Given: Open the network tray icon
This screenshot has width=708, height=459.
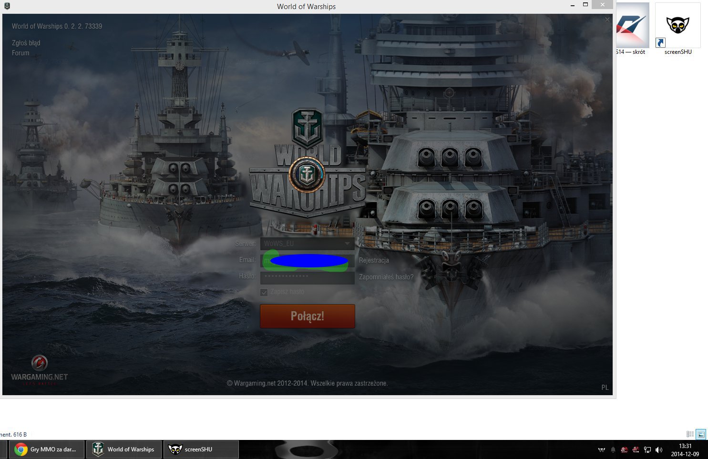Looking at the screenshot, I should 647,449.
